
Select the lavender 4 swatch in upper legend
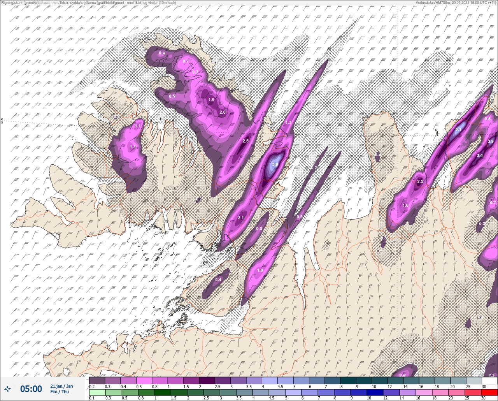pos(270,380)
